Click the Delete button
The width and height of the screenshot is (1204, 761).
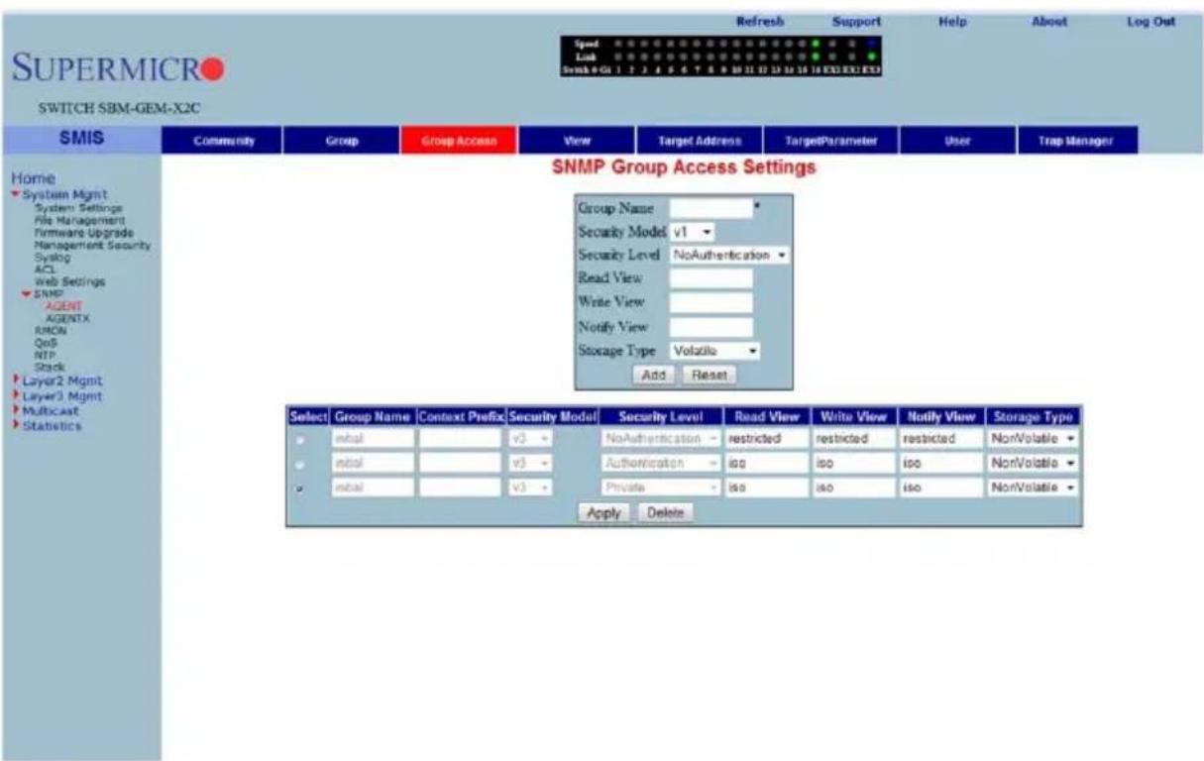[x=665, y=513]
